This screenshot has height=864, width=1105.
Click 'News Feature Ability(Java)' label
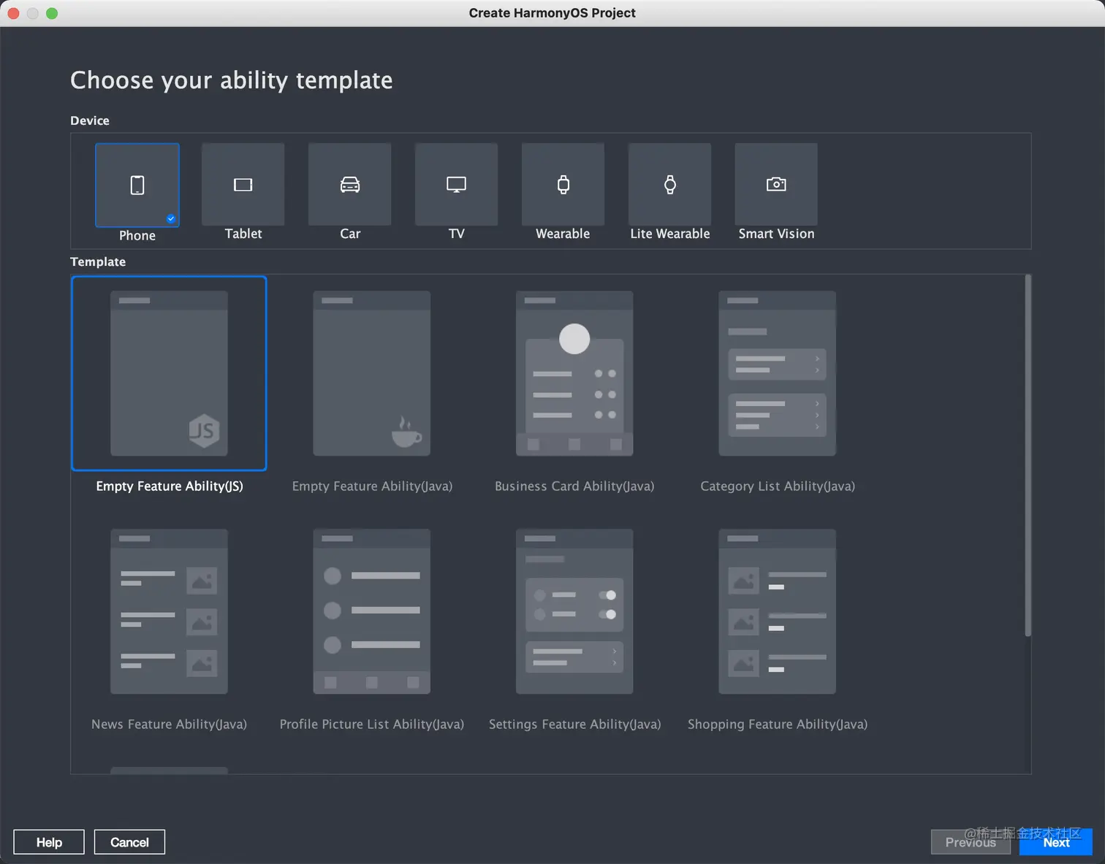(169, 725)
